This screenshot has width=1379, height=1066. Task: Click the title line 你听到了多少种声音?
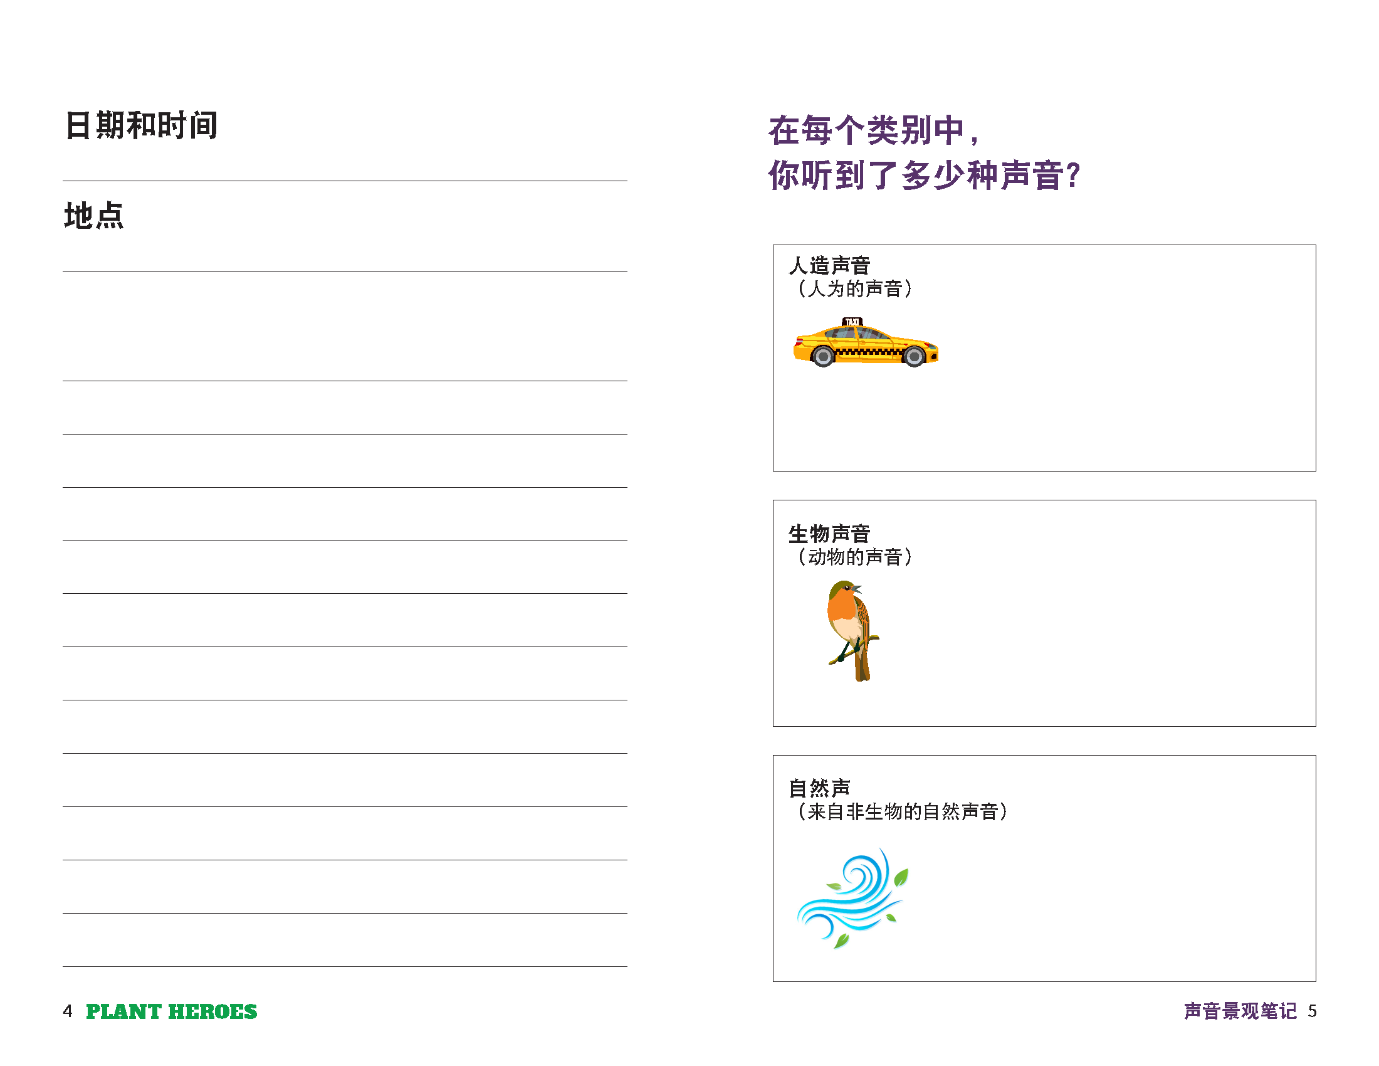pyautogui.click(x=925, y=175)
